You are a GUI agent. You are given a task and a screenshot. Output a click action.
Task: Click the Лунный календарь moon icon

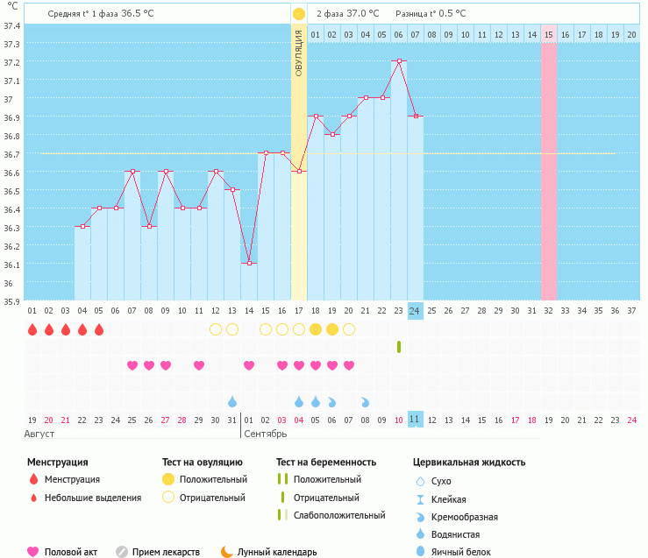227,552
